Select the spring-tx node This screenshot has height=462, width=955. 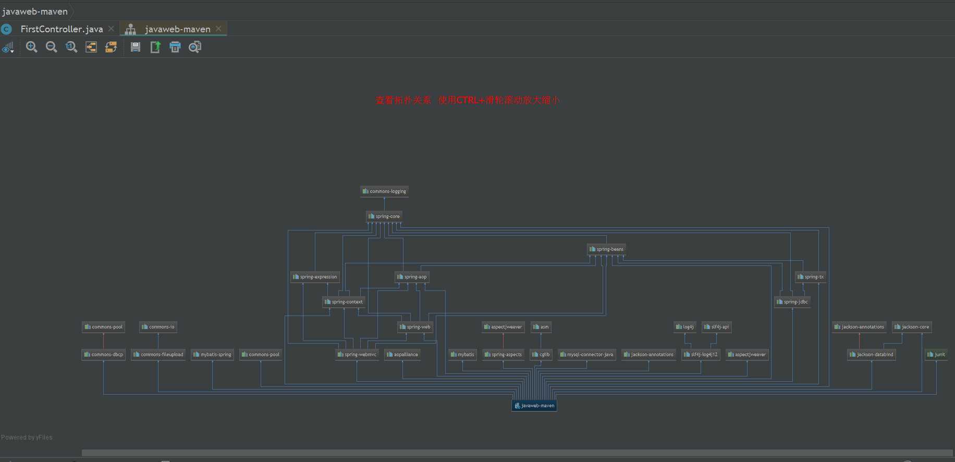point(811,277)
